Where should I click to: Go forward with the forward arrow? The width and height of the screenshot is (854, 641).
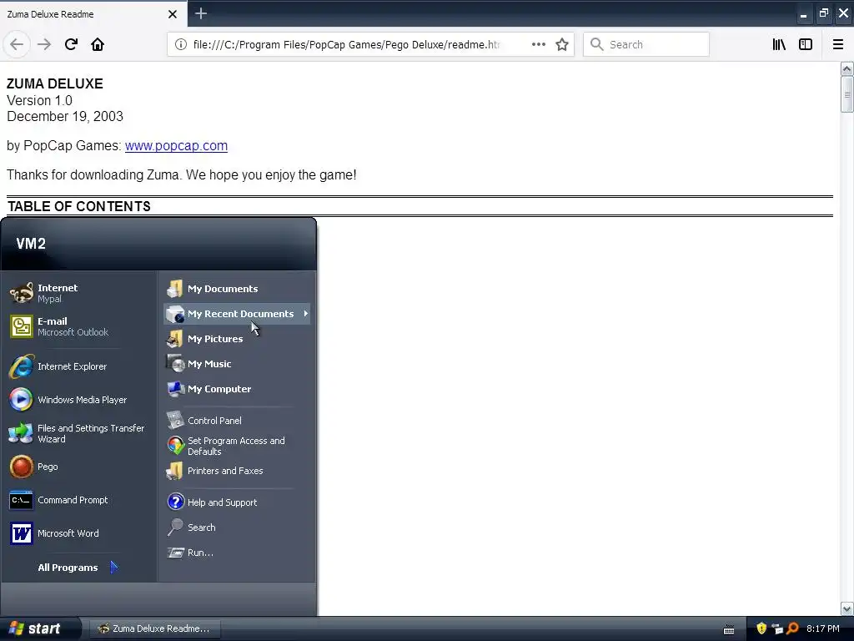click(x=44, y=44)
